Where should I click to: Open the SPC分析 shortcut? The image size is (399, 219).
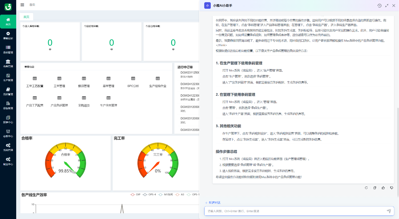click(133, 79)
